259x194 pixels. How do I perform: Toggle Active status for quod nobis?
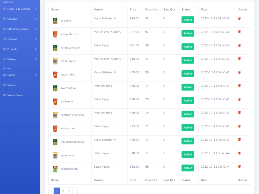coord(188,73)
